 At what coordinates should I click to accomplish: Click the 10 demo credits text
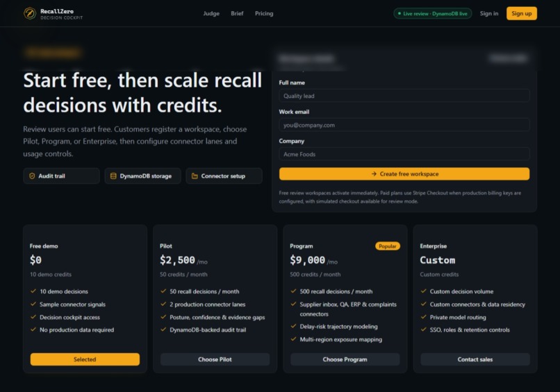[51, 274]
